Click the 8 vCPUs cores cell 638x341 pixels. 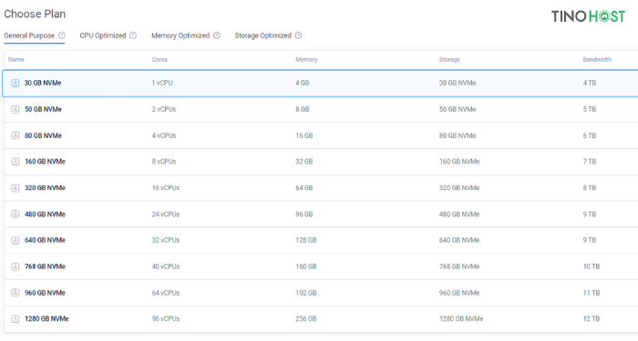[x=164, y=162]
